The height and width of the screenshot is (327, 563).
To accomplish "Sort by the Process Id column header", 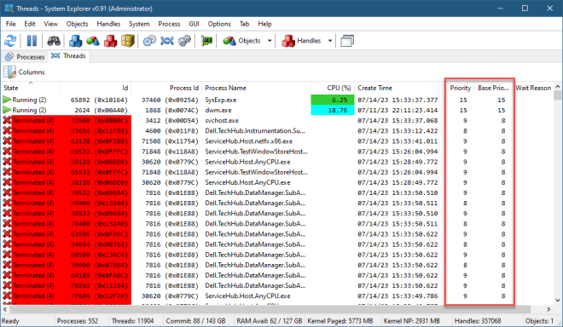I will click(x=166, y=88).
